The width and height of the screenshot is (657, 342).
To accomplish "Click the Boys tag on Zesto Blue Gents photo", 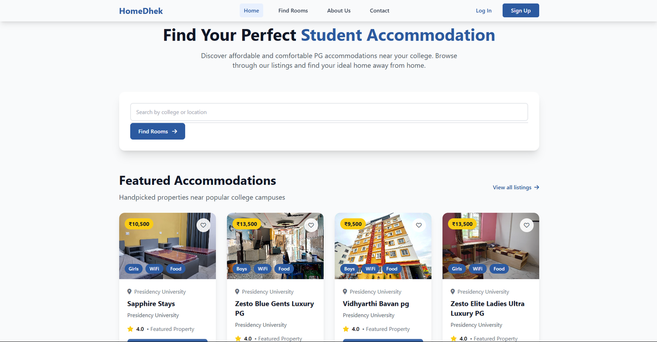I will pyautogui.click(x=241, y=269).
